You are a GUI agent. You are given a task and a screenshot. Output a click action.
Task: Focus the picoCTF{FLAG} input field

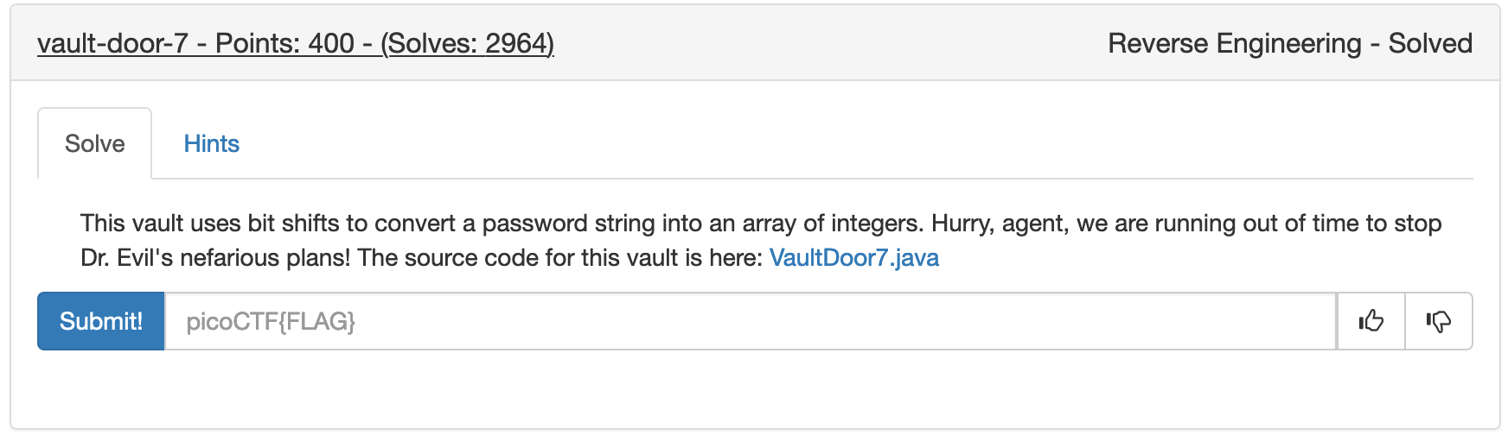coord(751,322)
